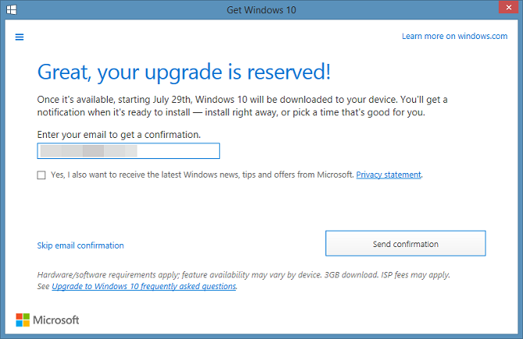The height and width of the screenshot is (339, 523).
Task: Enable the Windows news and offers checkbox
Action: coord(41,175)
